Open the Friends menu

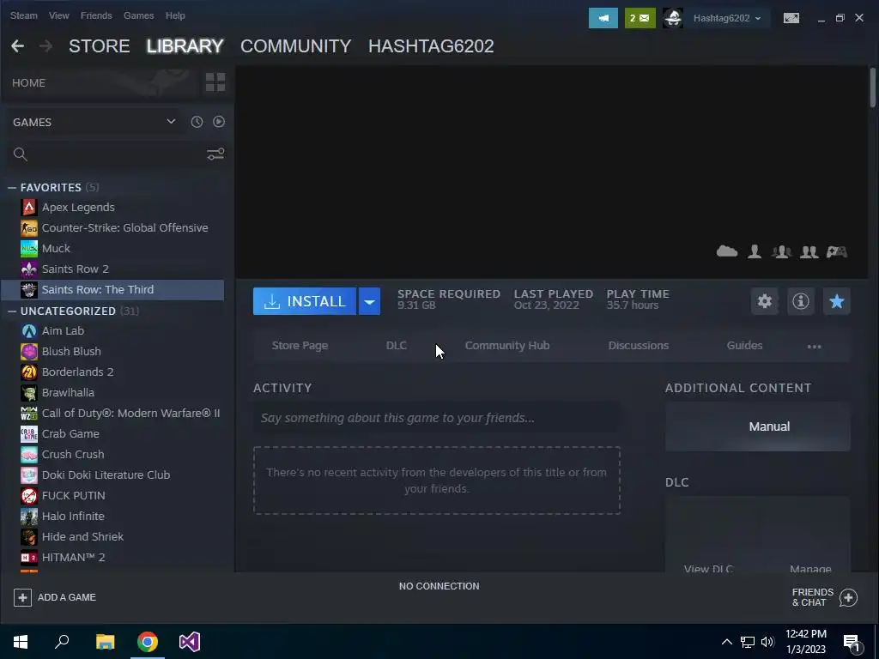(x=96, y=15)
